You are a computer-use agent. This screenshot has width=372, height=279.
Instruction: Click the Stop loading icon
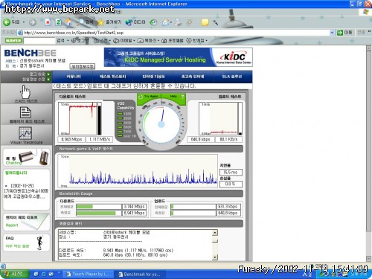pyautogui.click(x=48, y=22)
